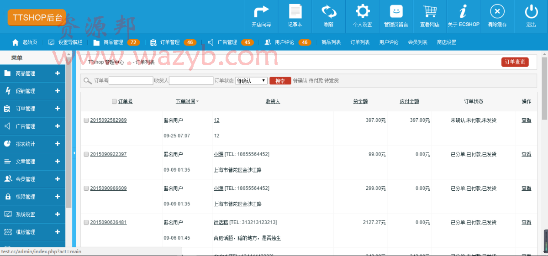The width and height of the screenshot is (548, 256).
Task: Sort by 下单时间 column header
Action: coord(186,101)
